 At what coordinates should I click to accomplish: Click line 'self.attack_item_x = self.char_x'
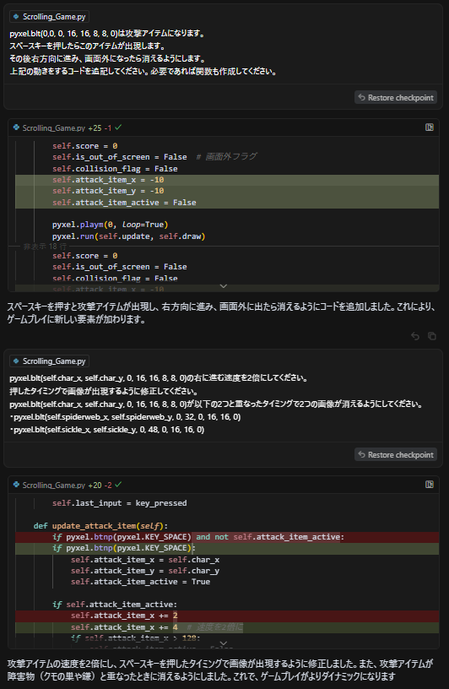(145, 560)
